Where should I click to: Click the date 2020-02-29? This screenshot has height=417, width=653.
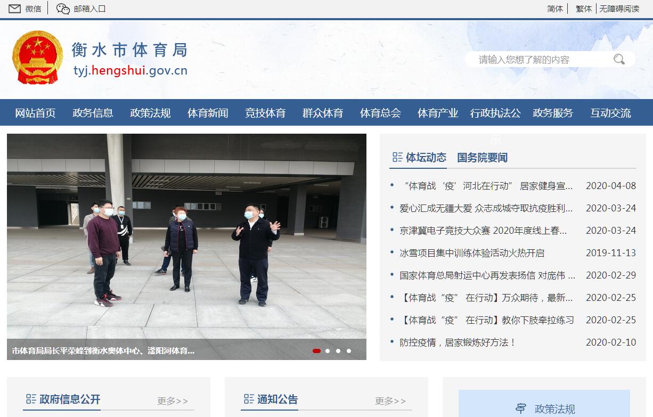[x=611, y=275]
